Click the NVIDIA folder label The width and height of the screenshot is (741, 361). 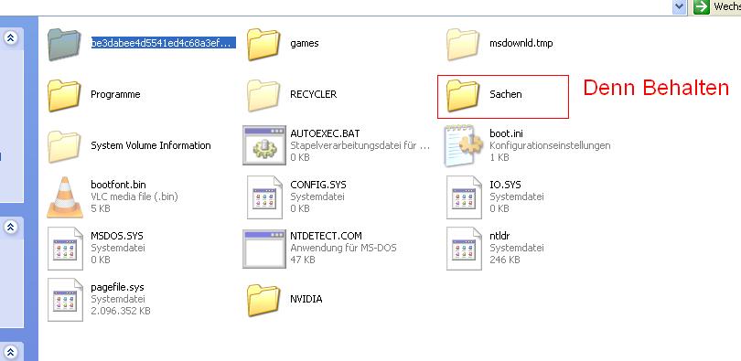coord(306,299)
